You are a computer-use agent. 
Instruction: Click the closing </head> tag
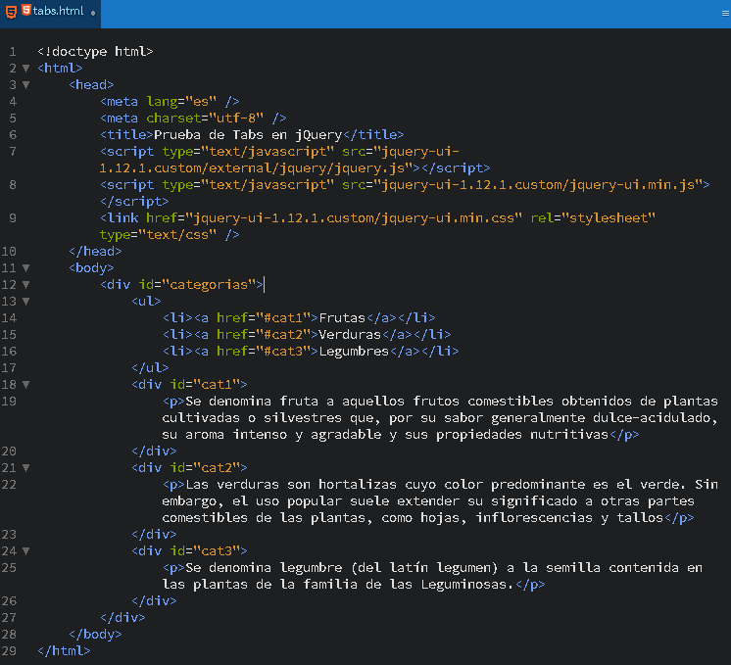(x=95, y=252)
